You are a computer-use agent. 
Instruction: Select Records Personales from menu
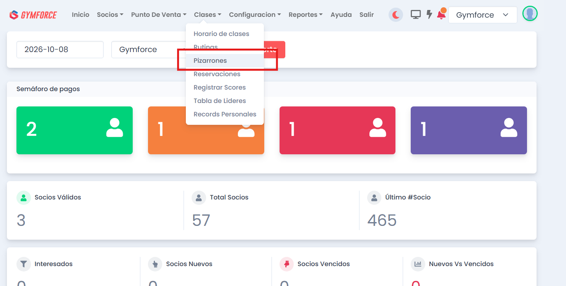tap(225, 114)
